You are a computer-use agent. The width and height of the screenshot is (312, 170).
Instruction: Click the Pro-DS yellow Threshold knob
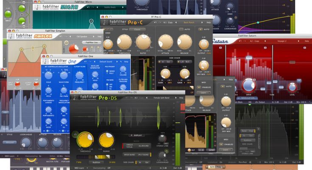[85, 140]
